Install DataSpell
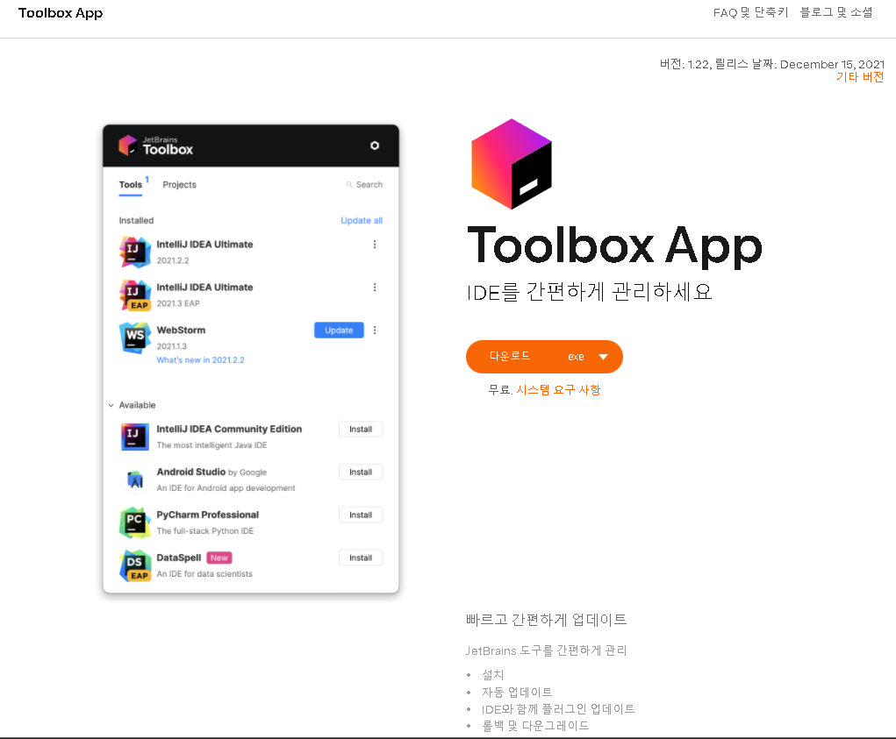Viewport: 896px width, 739px height. click(361, 558)
